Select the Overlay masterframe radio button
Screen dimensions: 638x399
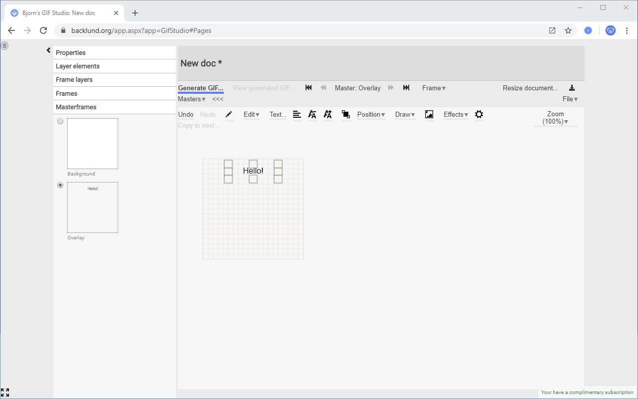pyautogui.click(x=60, y=185)
